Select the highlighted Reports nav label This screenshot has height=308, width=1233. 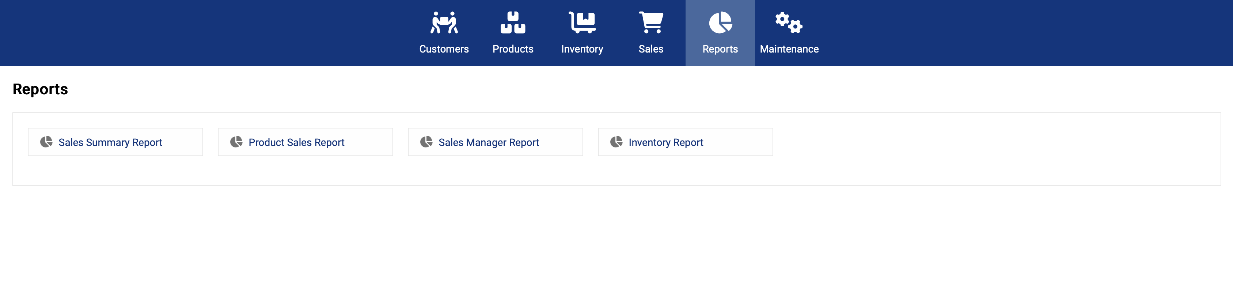[x=720, y=49]
